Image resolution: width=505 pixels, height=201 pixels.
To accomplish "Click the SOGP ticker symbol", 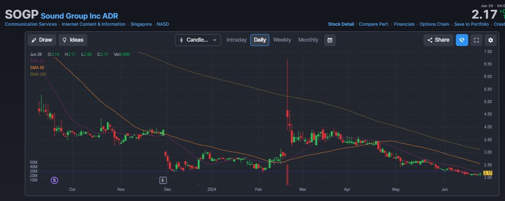I will coord(22,15).
